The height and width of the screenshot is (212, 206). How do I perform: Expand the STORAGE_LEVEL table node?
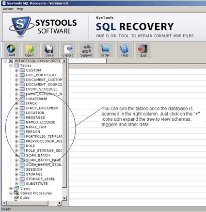(16, 179)
